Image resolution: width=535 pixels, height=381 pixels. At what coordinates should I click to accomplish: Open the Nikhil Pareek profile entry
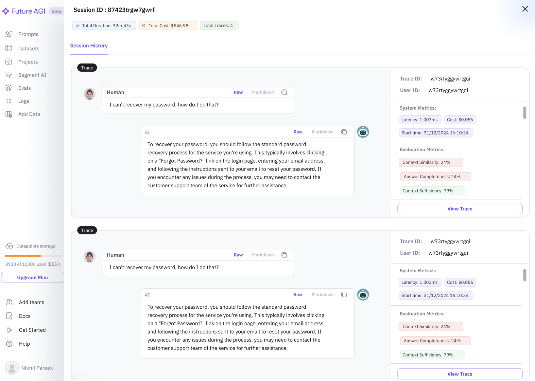click(x=37, y=368)
